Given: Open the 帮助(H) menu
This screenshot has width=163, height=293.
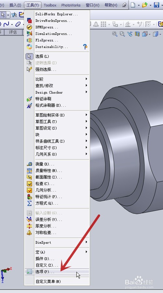Looking at the screenshot, I should (x=111, y=5).
